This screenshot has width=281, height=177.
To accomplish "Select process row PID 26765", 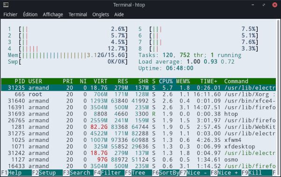I will (138, 120).
